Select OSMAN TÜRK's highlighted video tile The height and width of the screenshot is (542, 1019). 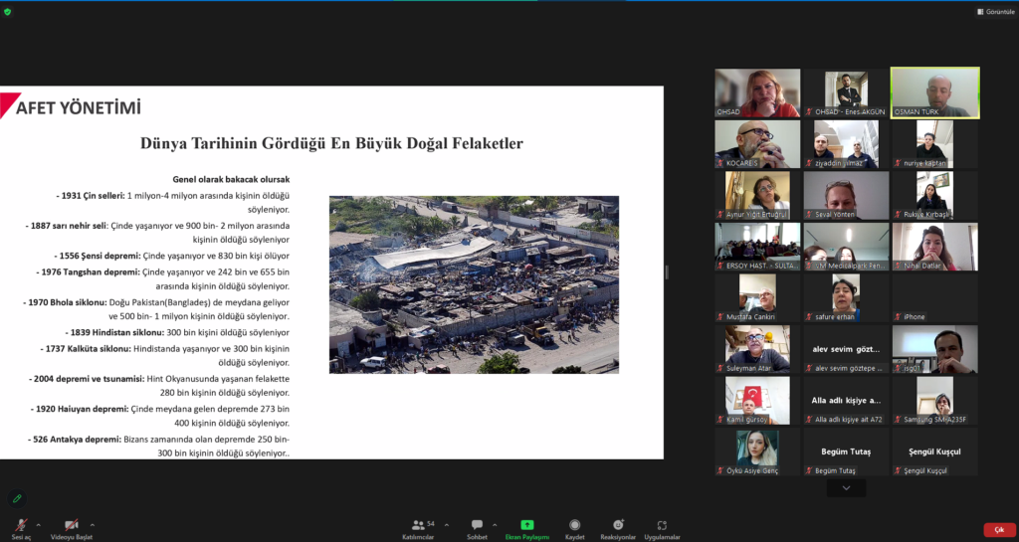(934, 92)
